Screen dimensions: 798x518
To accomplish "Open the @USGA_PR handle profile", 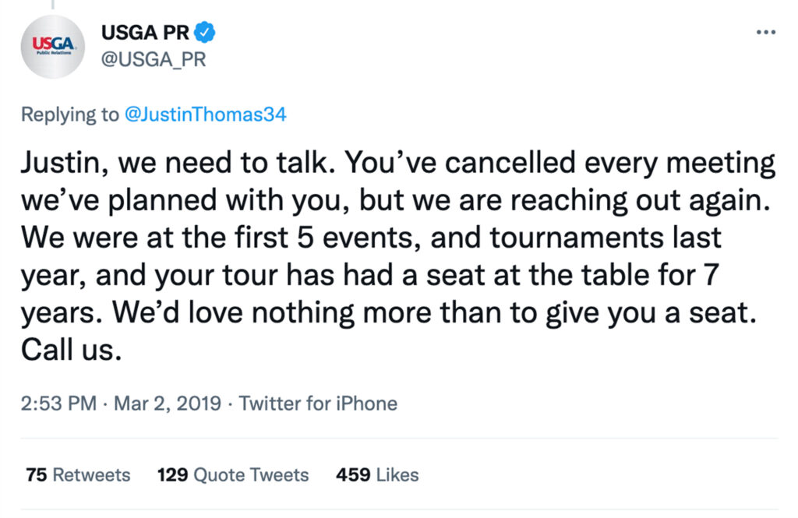I will click(154, 59).
